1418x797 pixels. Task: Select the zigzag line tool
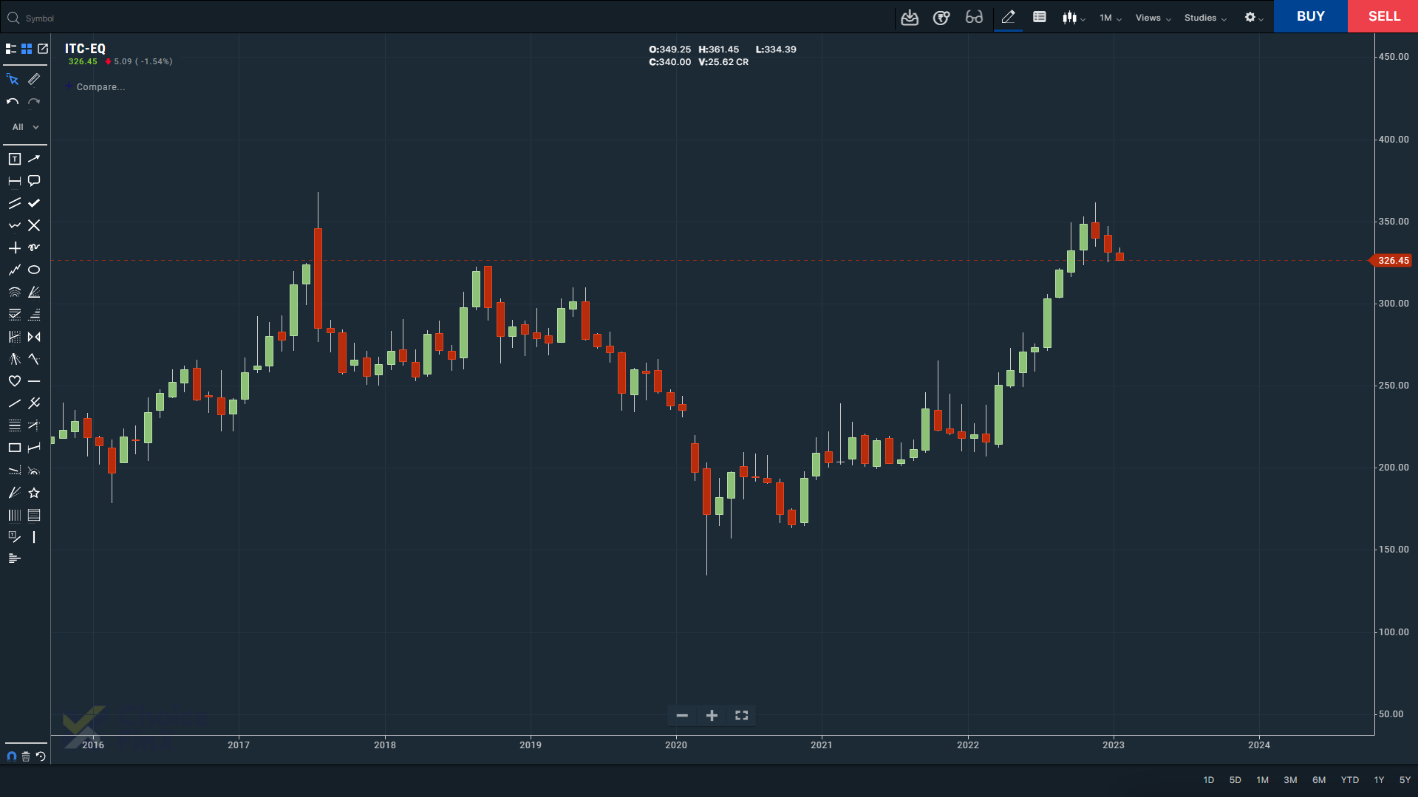coord(14,270)
